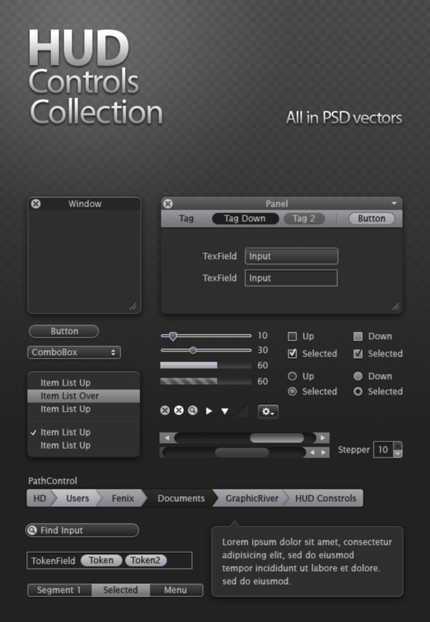Image resolution: width=430 pixels, height=622 pixels.
Task: Click the rounded Button below Window
Action: coord(64,331)
